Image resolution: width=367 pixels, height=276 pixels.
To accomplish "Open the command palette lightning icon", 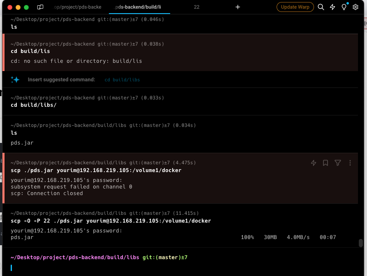I will (332, 7).
